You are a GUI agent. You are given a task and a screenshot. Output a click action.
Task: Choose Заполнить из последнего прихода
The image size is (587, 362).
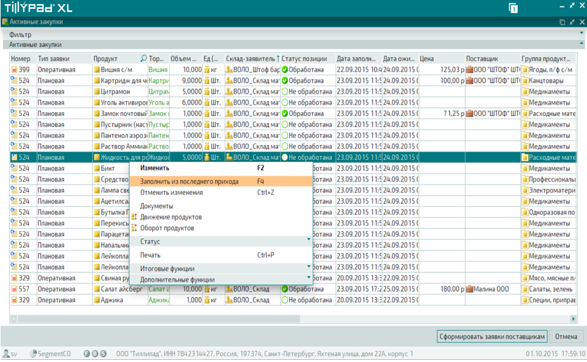189,181
